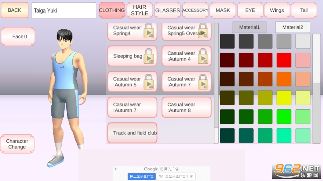Pick the pale yellow swatch
Image resolution: width=323 pixels, height=181 pixels.
pyautogui.click(x=303, y=98)
